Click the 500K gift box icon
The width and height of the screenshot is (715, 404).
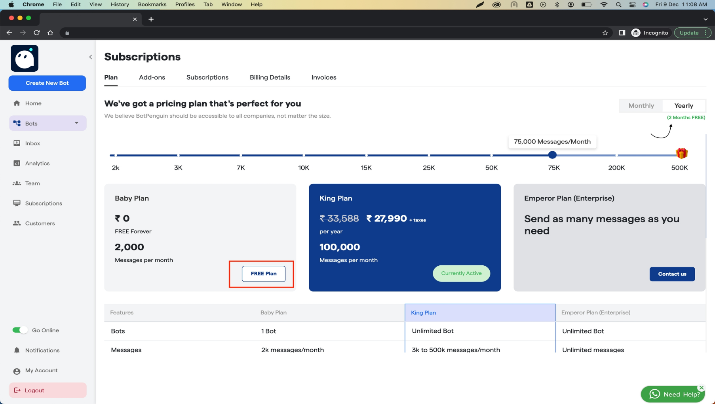(x=681, y=153)
